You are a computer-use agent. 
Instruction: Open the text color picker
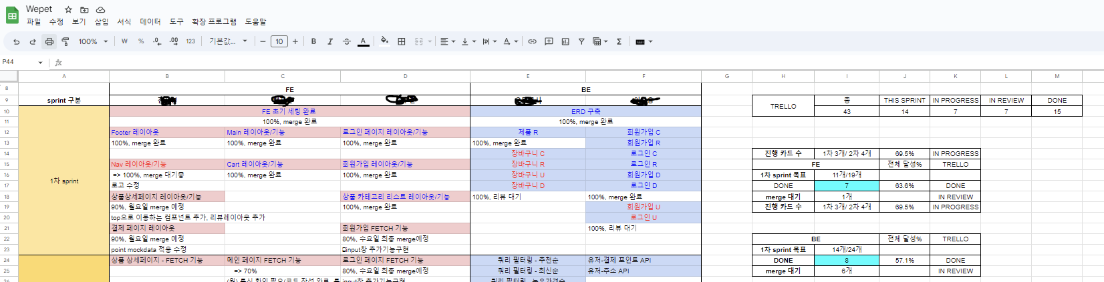(x=363, y=41)
